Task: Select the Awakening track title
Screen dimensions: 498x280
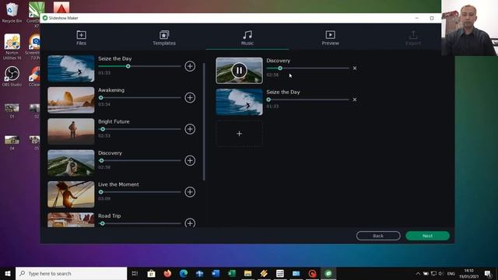Action: coord(111,90)
